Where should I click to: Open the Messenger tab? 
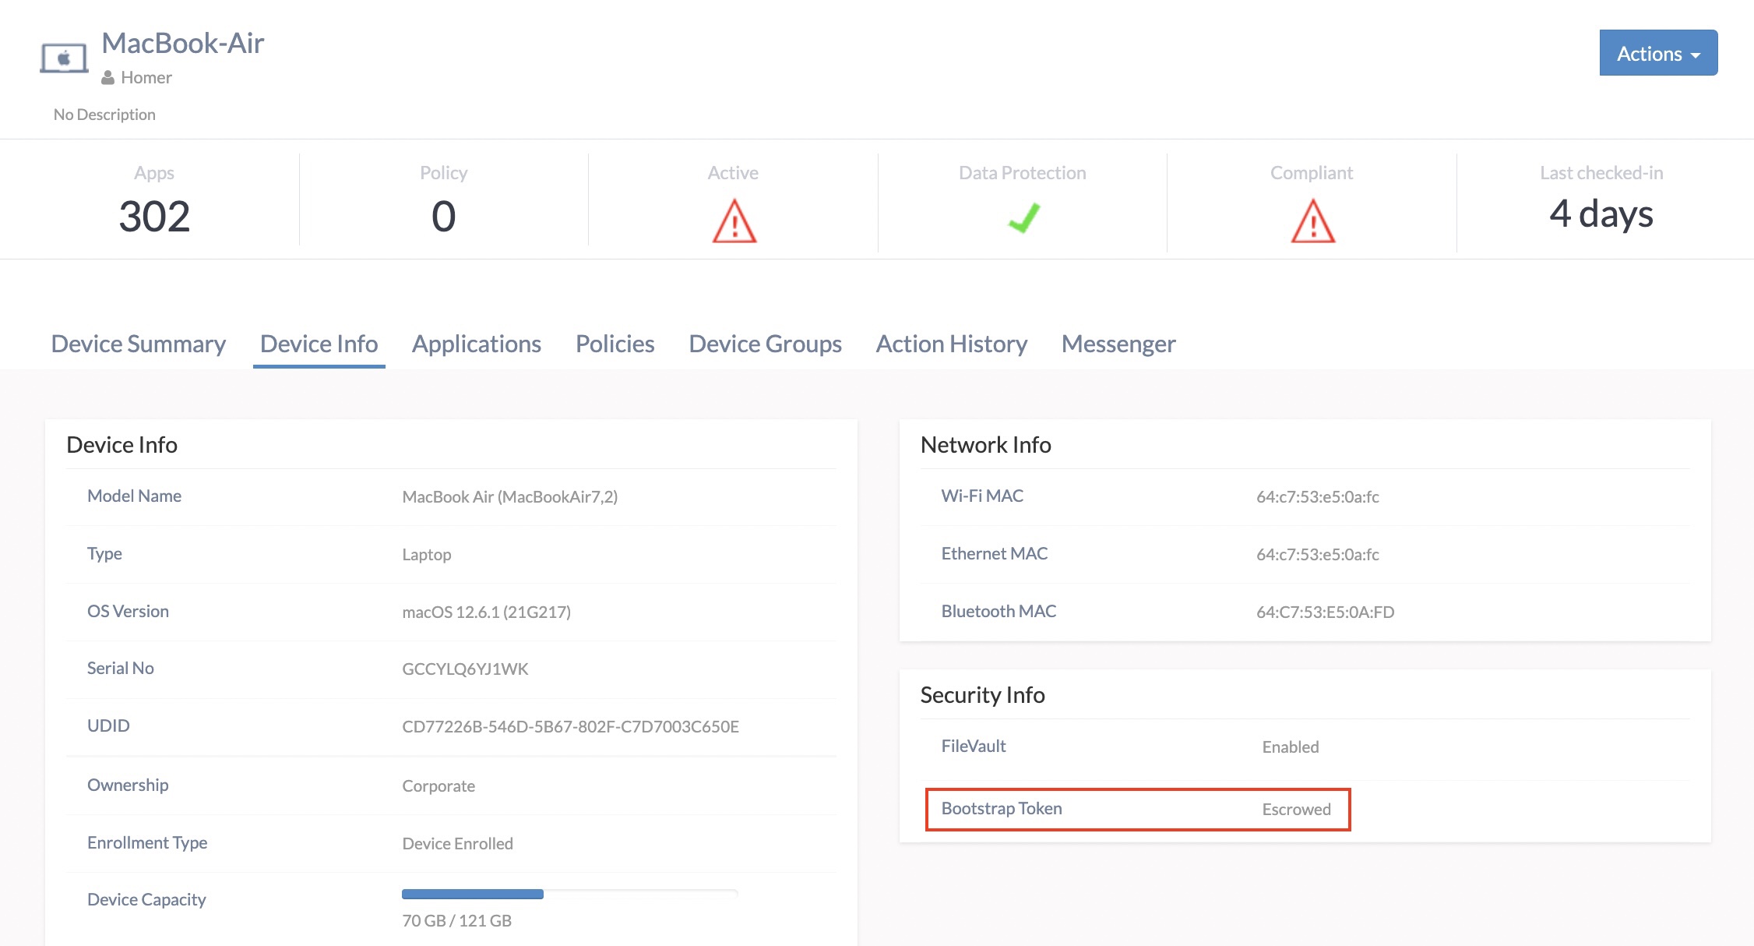coord(1118,344)
